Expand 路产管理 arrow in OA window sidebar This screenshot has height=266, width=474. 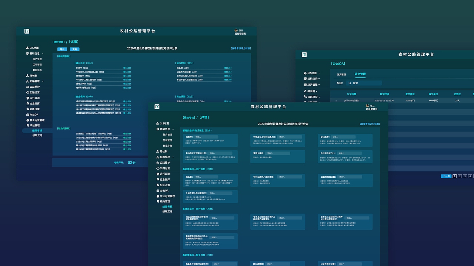[x=319, y=85]
